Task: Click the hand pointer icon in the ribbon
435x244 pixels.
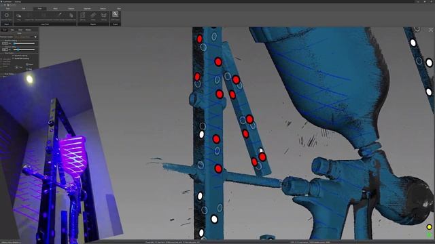Action: tap(71, 15)
